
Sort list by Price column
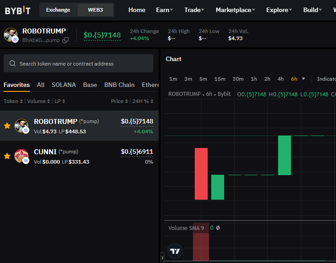[x=119, y=101]
